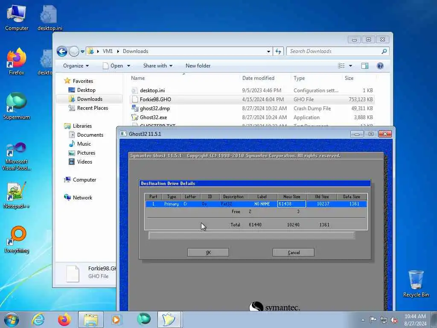Open the Computer desktop icon
The width and height of the screenshot is (437, 328).
pyautogui.click(x=17, y=18)
